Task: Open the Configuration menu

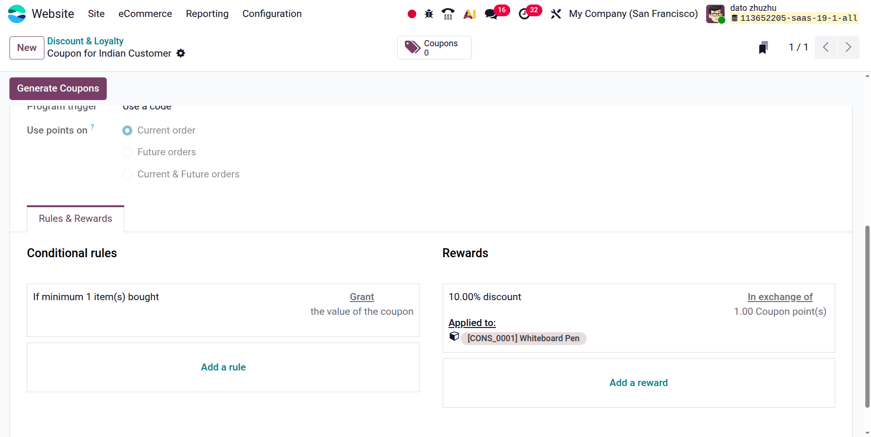Action: pyautogui.click(x=272, y=14)
